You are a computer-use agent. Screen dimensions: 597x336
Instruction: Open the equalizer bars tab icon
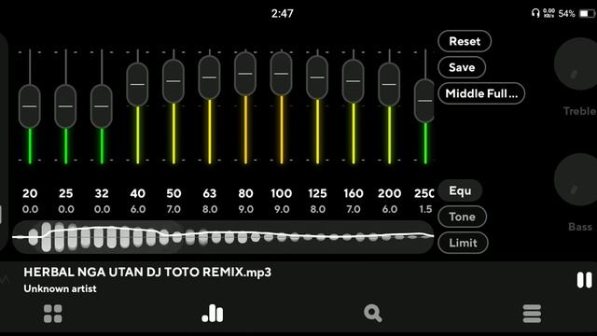click(213, 314)
